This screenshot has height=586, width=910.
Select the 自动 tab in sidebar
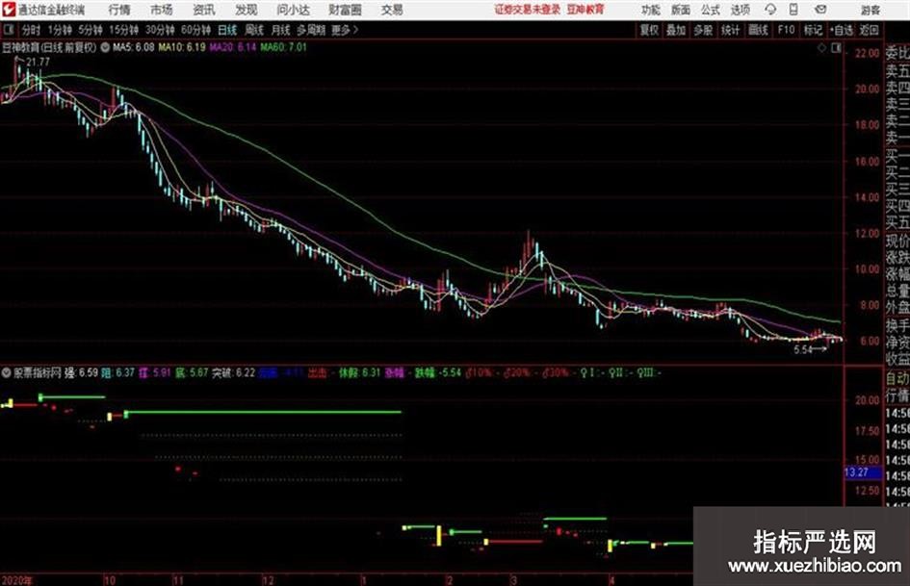(x=897, y=378)
